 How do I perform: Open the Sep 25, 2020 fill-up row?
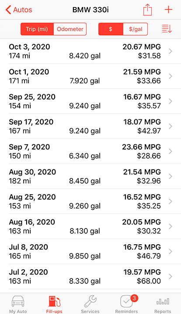click(90, 101)
